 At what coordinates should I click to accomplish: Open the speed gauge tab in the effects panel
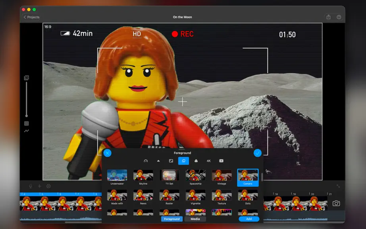(146, 161)
